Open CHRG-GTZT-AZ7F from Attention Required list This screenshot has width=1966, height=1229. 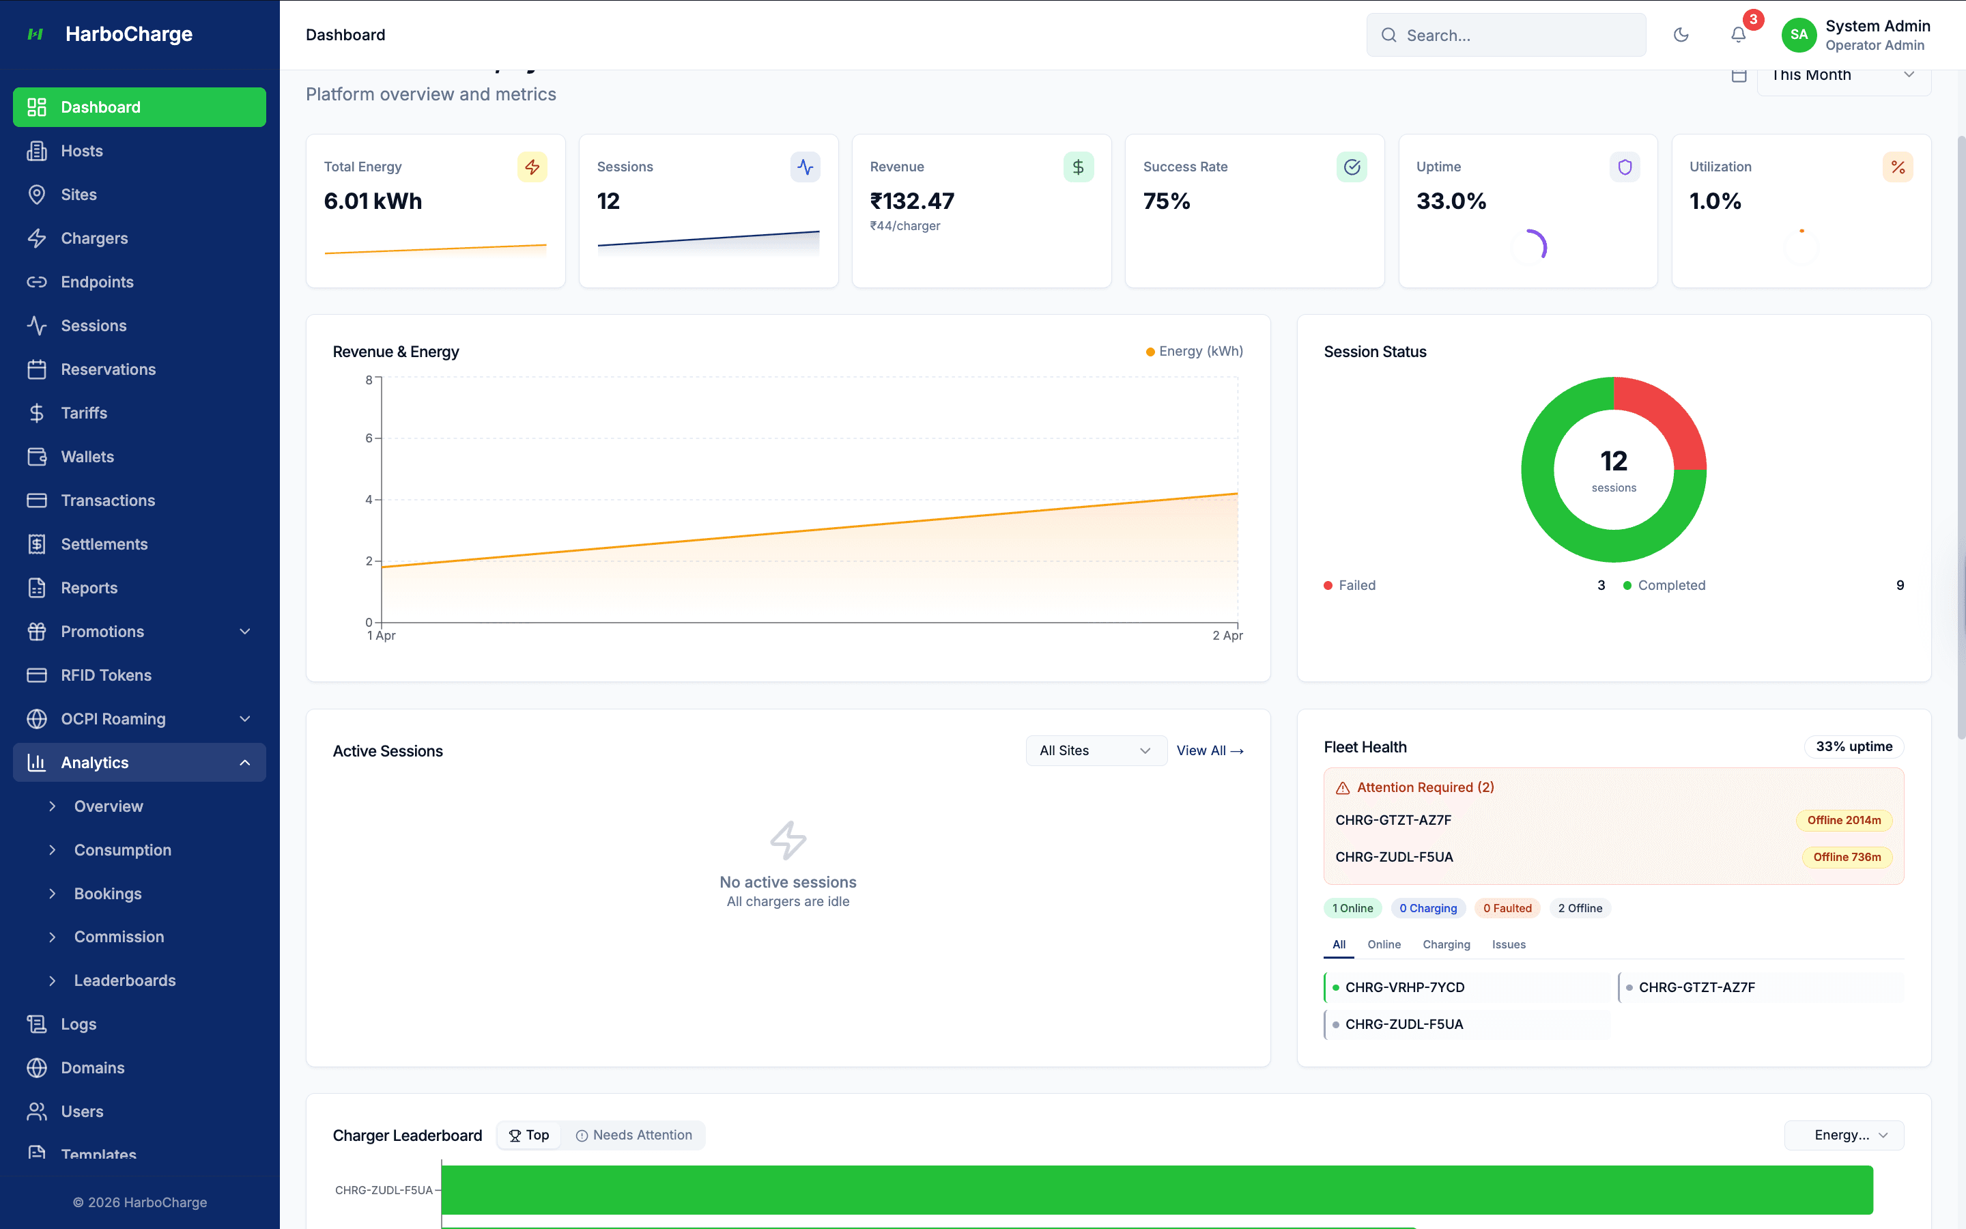pyautogui.click(x=1393, y=820)
